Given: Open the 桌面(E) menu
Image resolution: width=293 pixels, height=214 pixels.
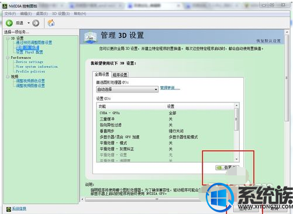Looking at the screenshot, I should pos(42,13).
